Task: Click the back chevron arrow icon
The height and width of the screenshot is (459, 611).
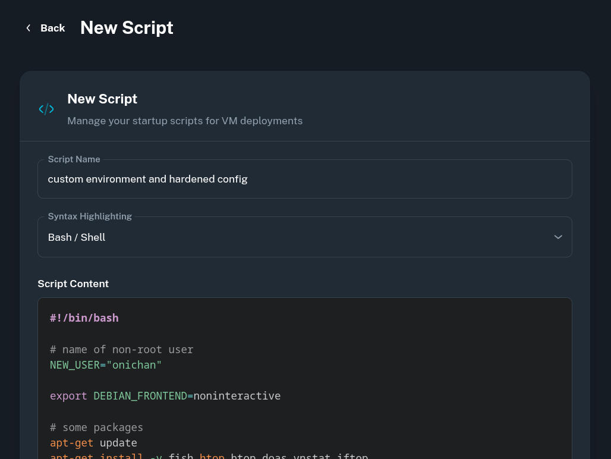Action: click(28, 28)
